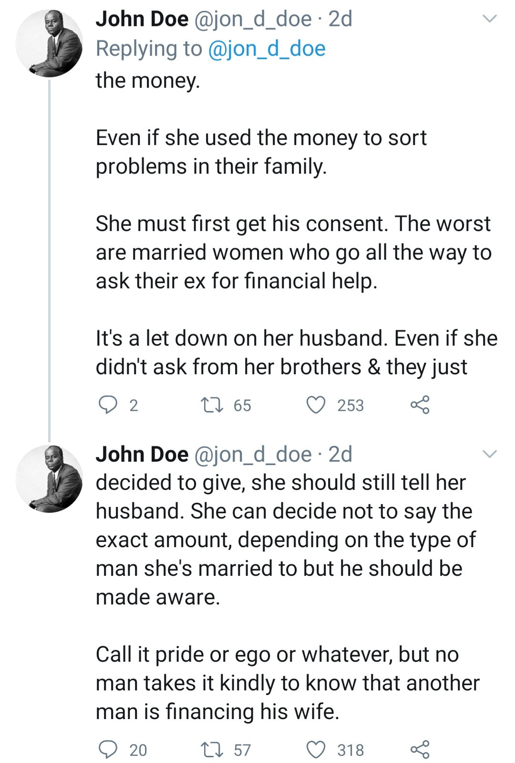Share the tweet about financing his wife
The image size is (515, 763).
420,749
